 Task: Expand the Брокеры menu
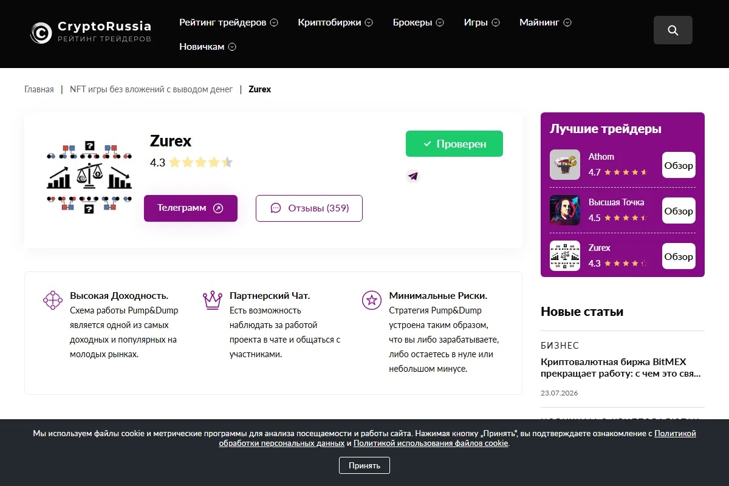coord(419,22)
